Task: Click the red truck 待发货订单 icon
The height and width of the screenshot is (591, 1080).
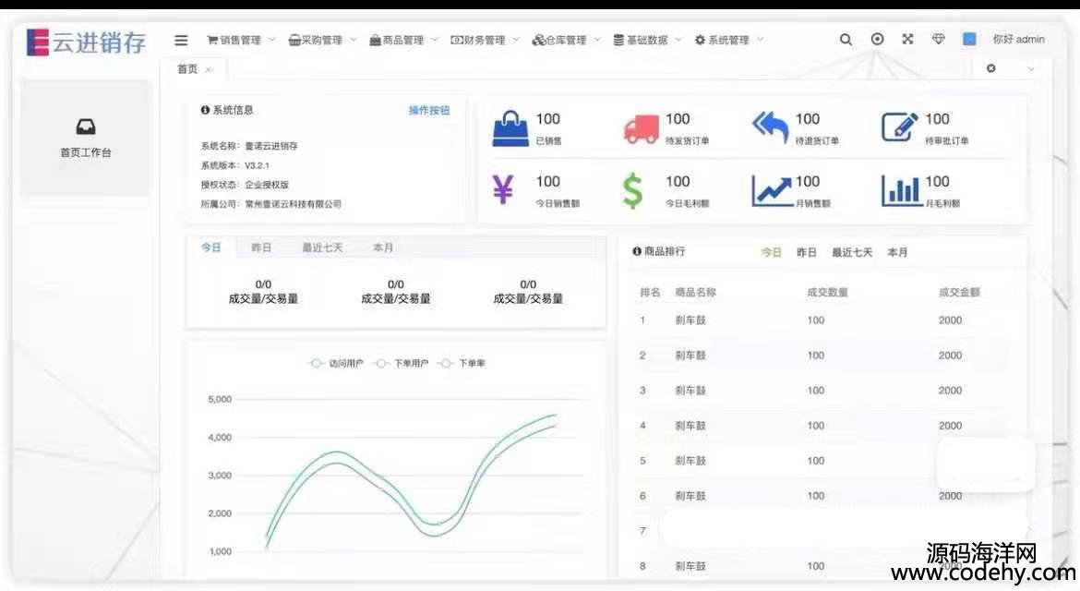Action: click(641, 129)
